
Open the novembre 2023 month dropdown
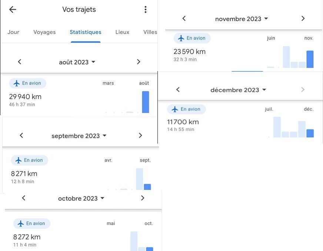[x=242, y=19]
